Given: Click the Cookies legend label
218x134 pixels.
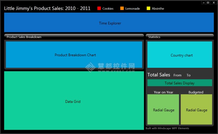Looking at the screenshot, I should (108, 8).
